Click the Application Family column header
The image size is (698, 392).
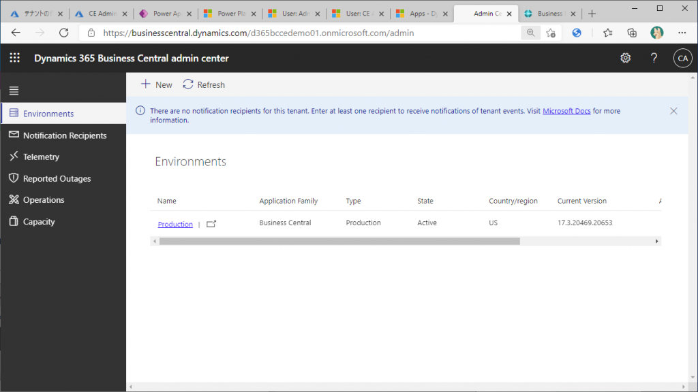pos(288,201)
